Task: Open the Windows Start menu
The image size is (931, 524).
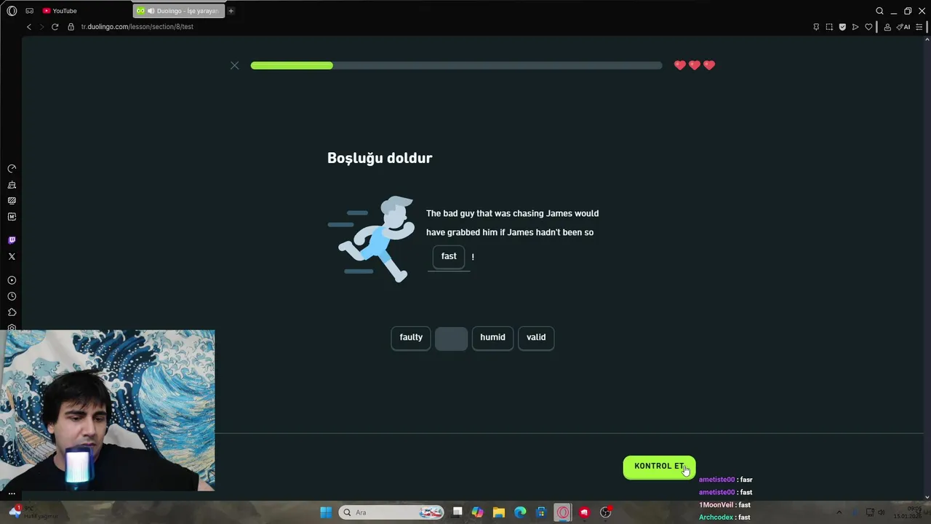Action: click(x=326, y=512)
